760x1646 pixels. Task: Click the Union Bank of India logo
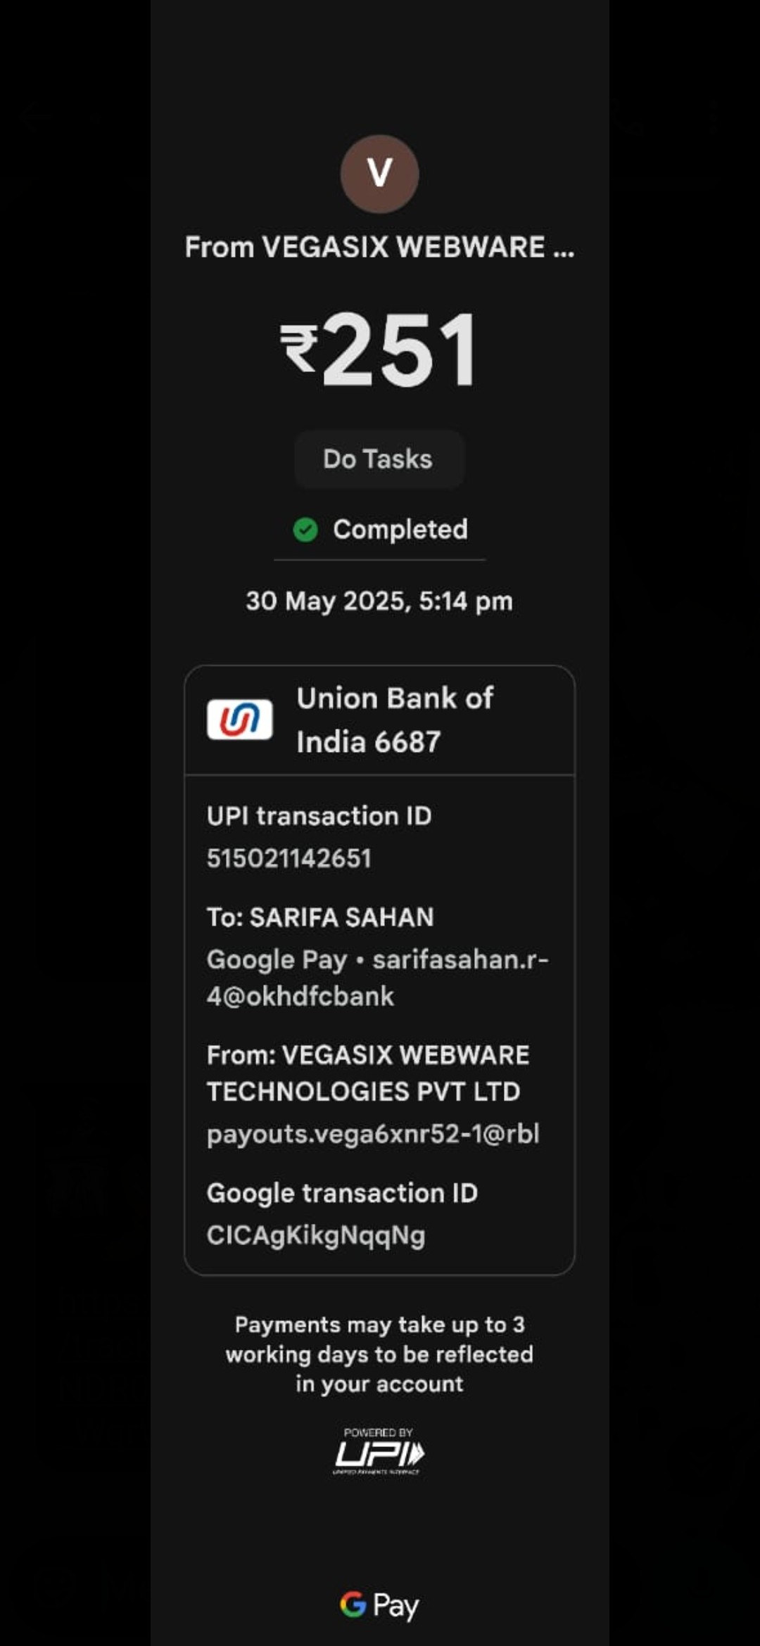click(x=239, y=720)
